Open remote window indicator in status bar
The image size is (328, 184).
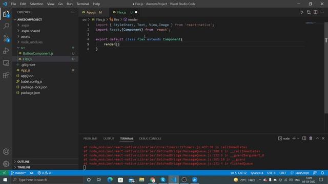(4, 173)
